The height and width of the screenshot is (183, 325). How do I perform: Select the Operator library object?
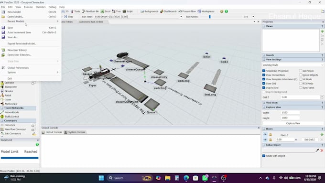(10, 83)
